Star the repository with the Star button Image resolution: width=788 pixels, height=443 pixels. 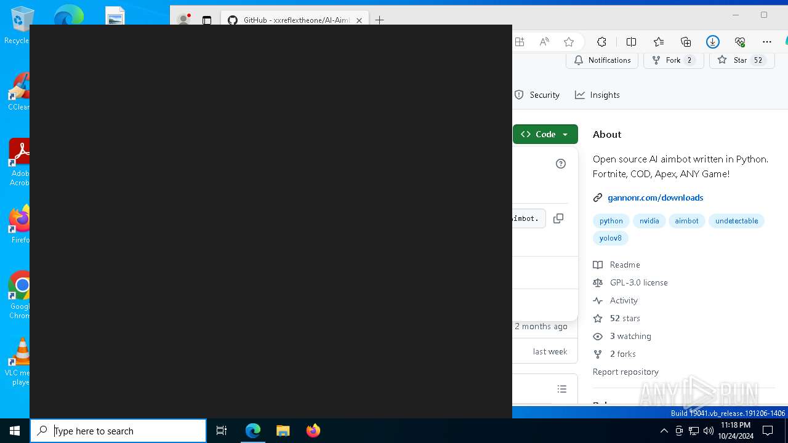pos(742,60)
